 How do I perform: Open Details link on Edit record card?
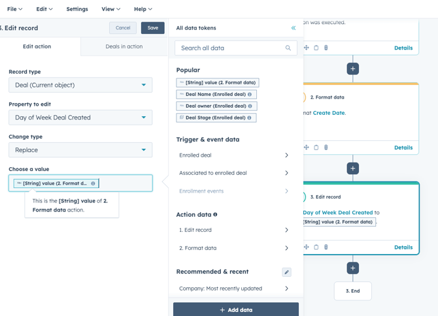[403, 247]
